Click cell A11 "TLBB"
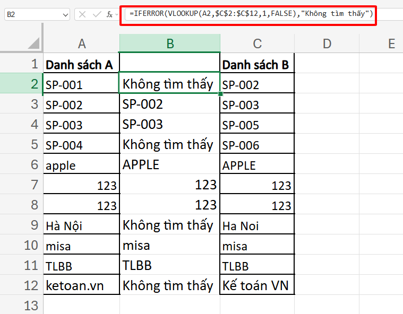This screenshot has width=403, height=314. click(x=81, y=265)
